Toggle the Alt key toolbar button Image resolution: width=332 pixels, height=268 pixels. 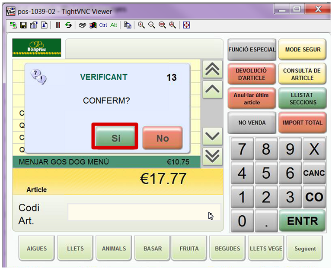pyautogui.click(x=114, y=25)
